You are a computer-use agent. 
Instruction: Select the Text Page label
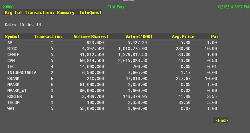point(116,7)
